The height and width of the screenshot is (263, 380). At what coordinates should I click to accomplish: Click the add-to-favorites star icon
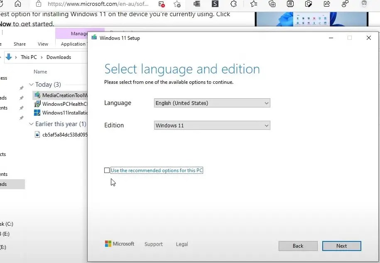click(x=177, y=5)
